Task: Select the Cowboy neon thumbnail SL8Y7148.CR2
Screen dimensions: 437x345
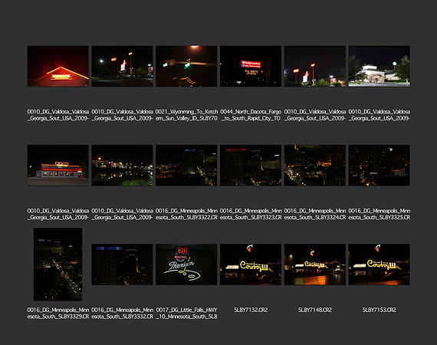Action: pos(314,264)
